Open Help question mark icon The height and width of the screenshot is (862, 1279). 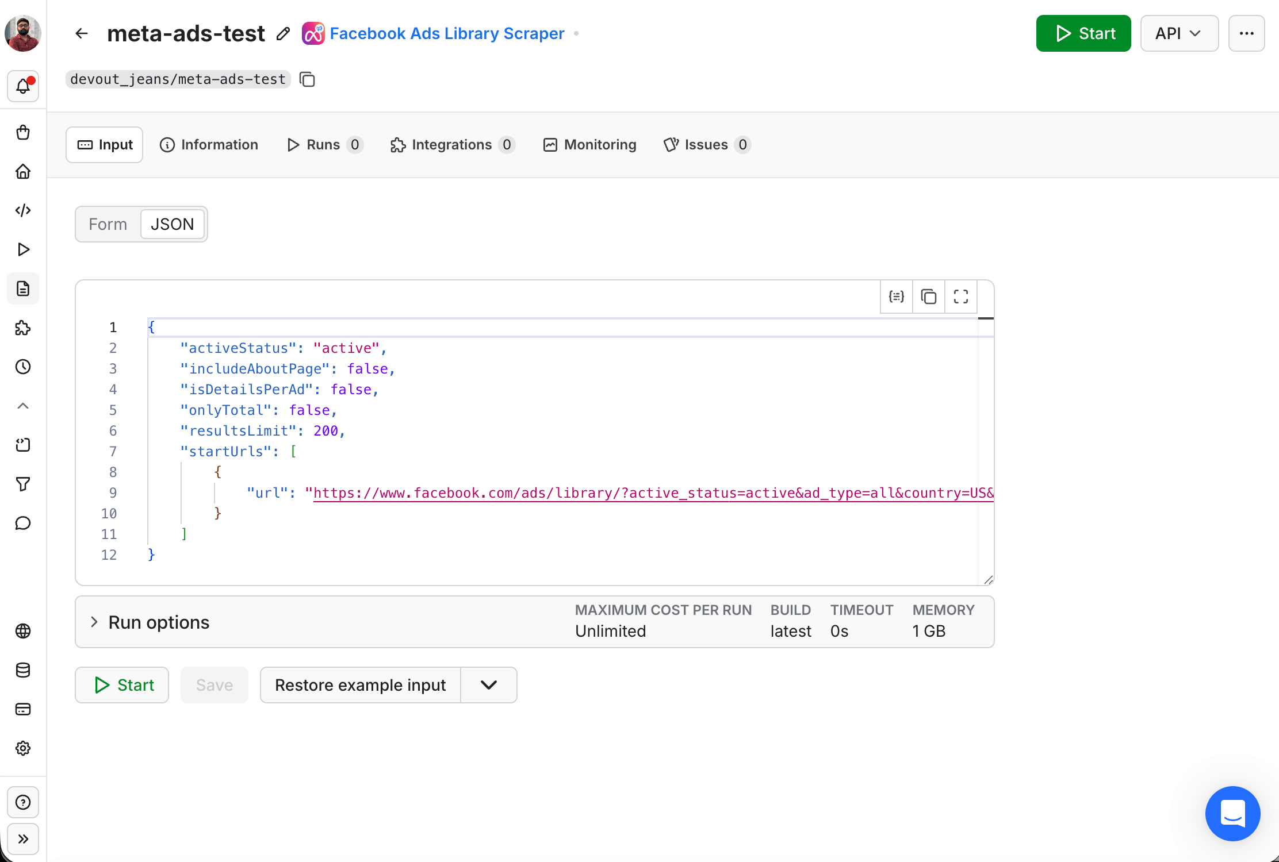(23, 802)
